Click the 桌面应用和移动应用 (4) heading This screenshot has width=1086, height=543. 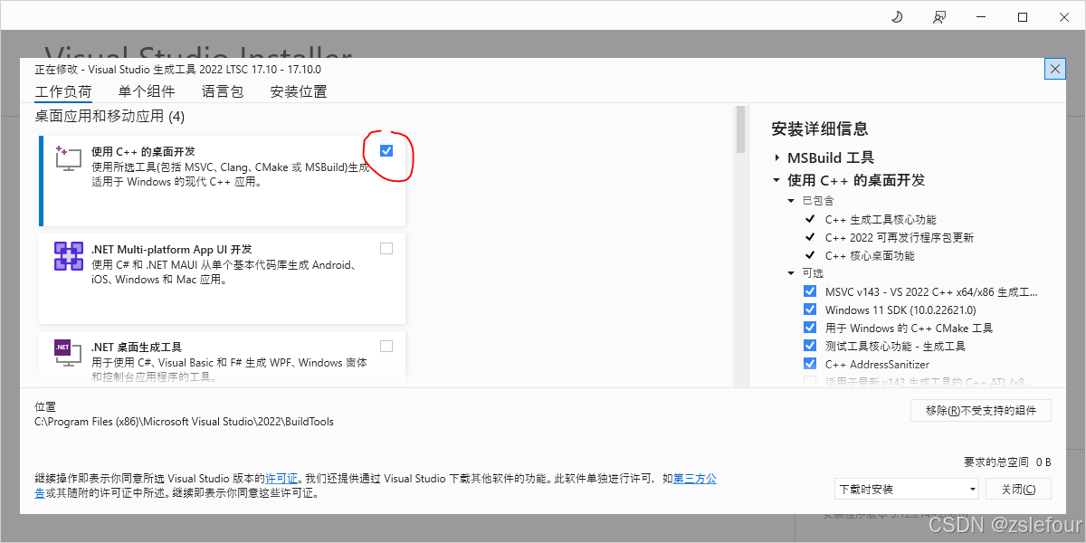click(x=110, y=116)
